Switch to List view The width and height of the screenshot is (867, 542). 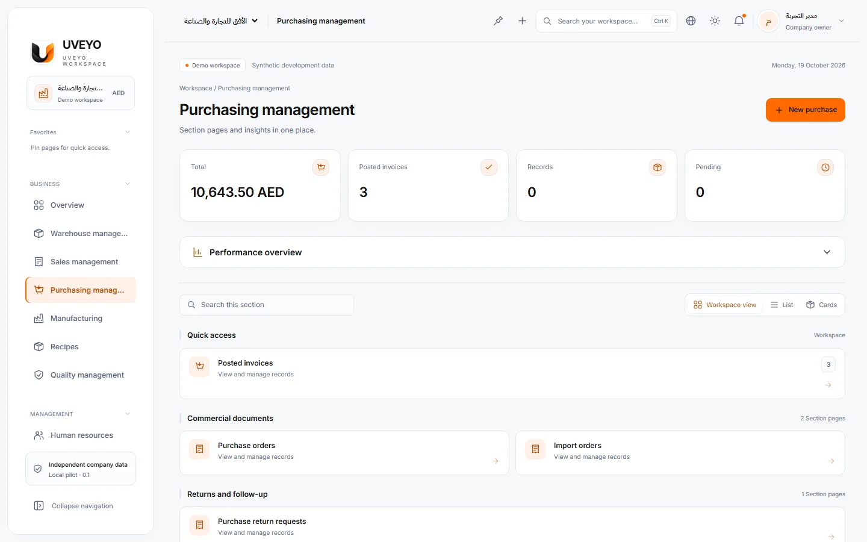[x=782, y=305]
